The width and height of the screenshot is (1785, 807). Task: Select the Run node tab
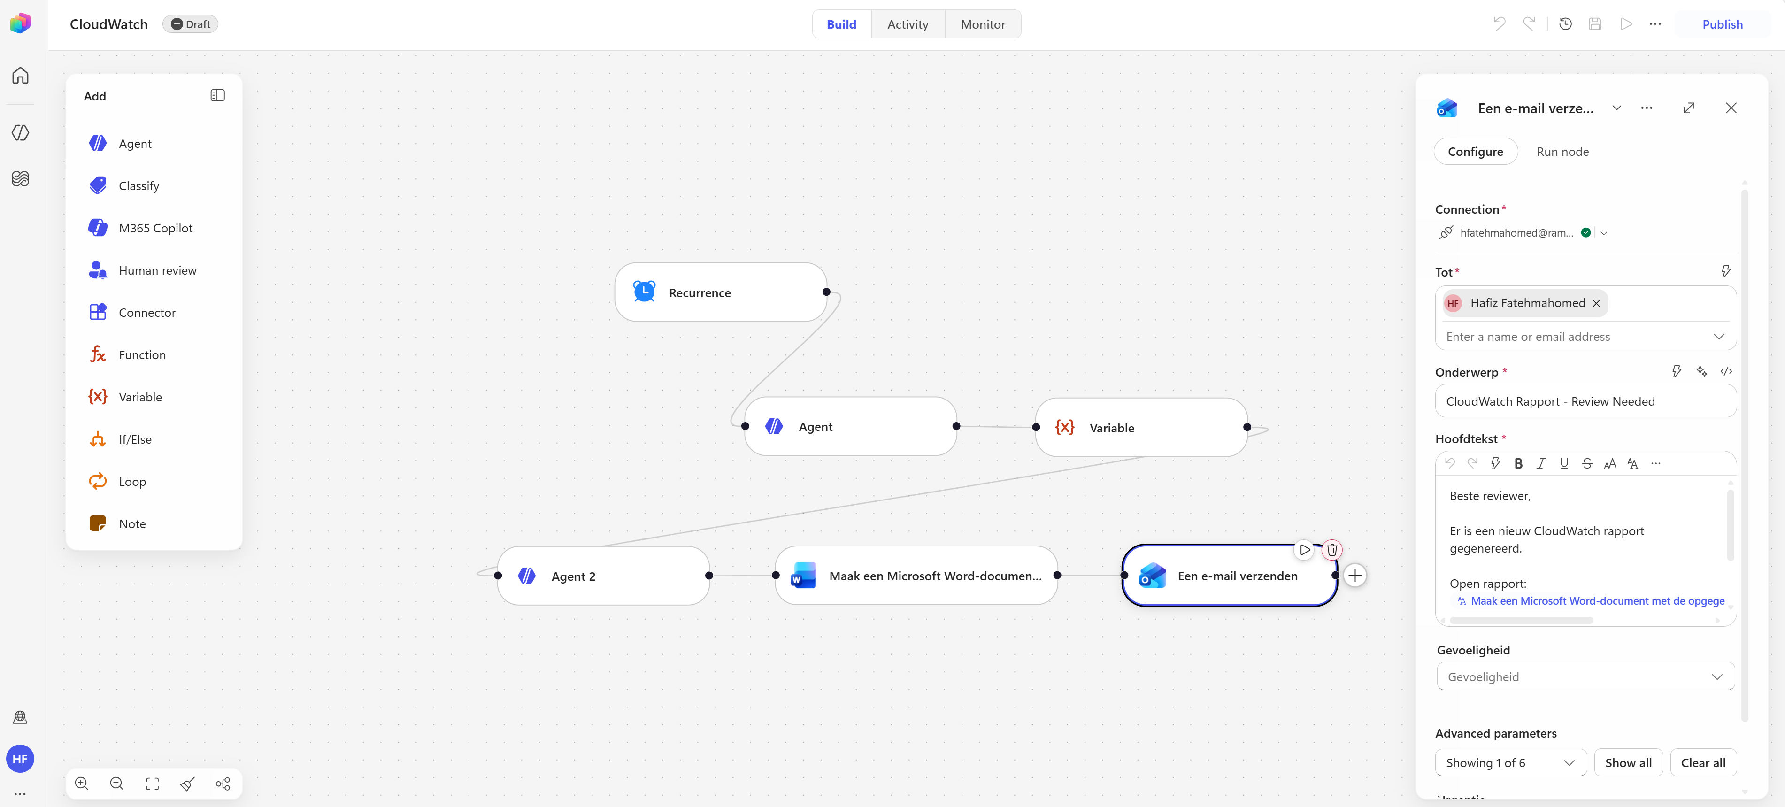click(1562, 152)
